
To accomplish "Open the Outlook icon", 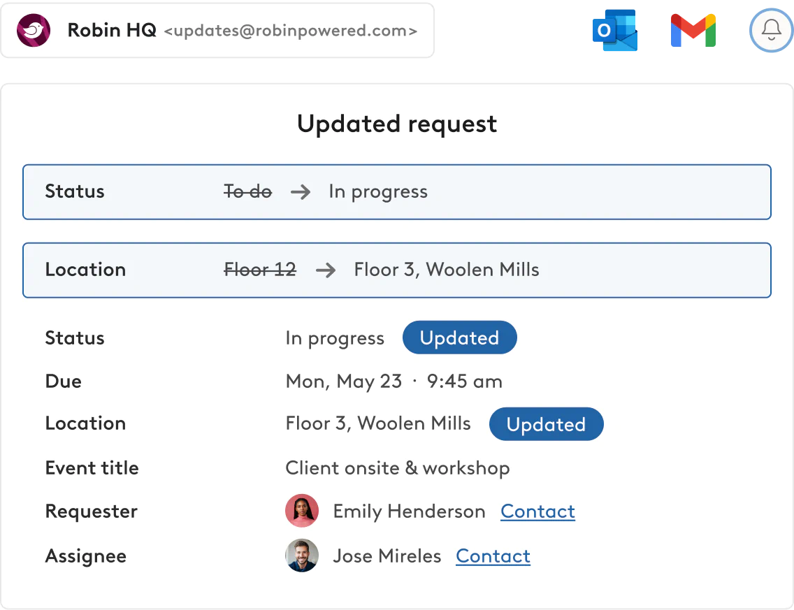I will pos(615,30).
